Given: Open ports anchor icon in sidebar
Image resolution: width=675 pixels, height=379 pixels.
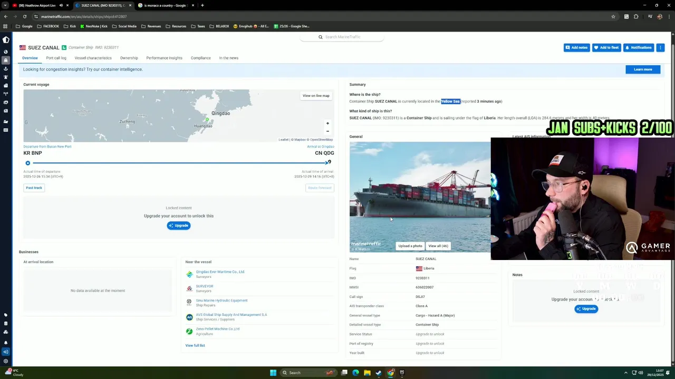Looking at the screenshot, I should click(x=6, y=68).
